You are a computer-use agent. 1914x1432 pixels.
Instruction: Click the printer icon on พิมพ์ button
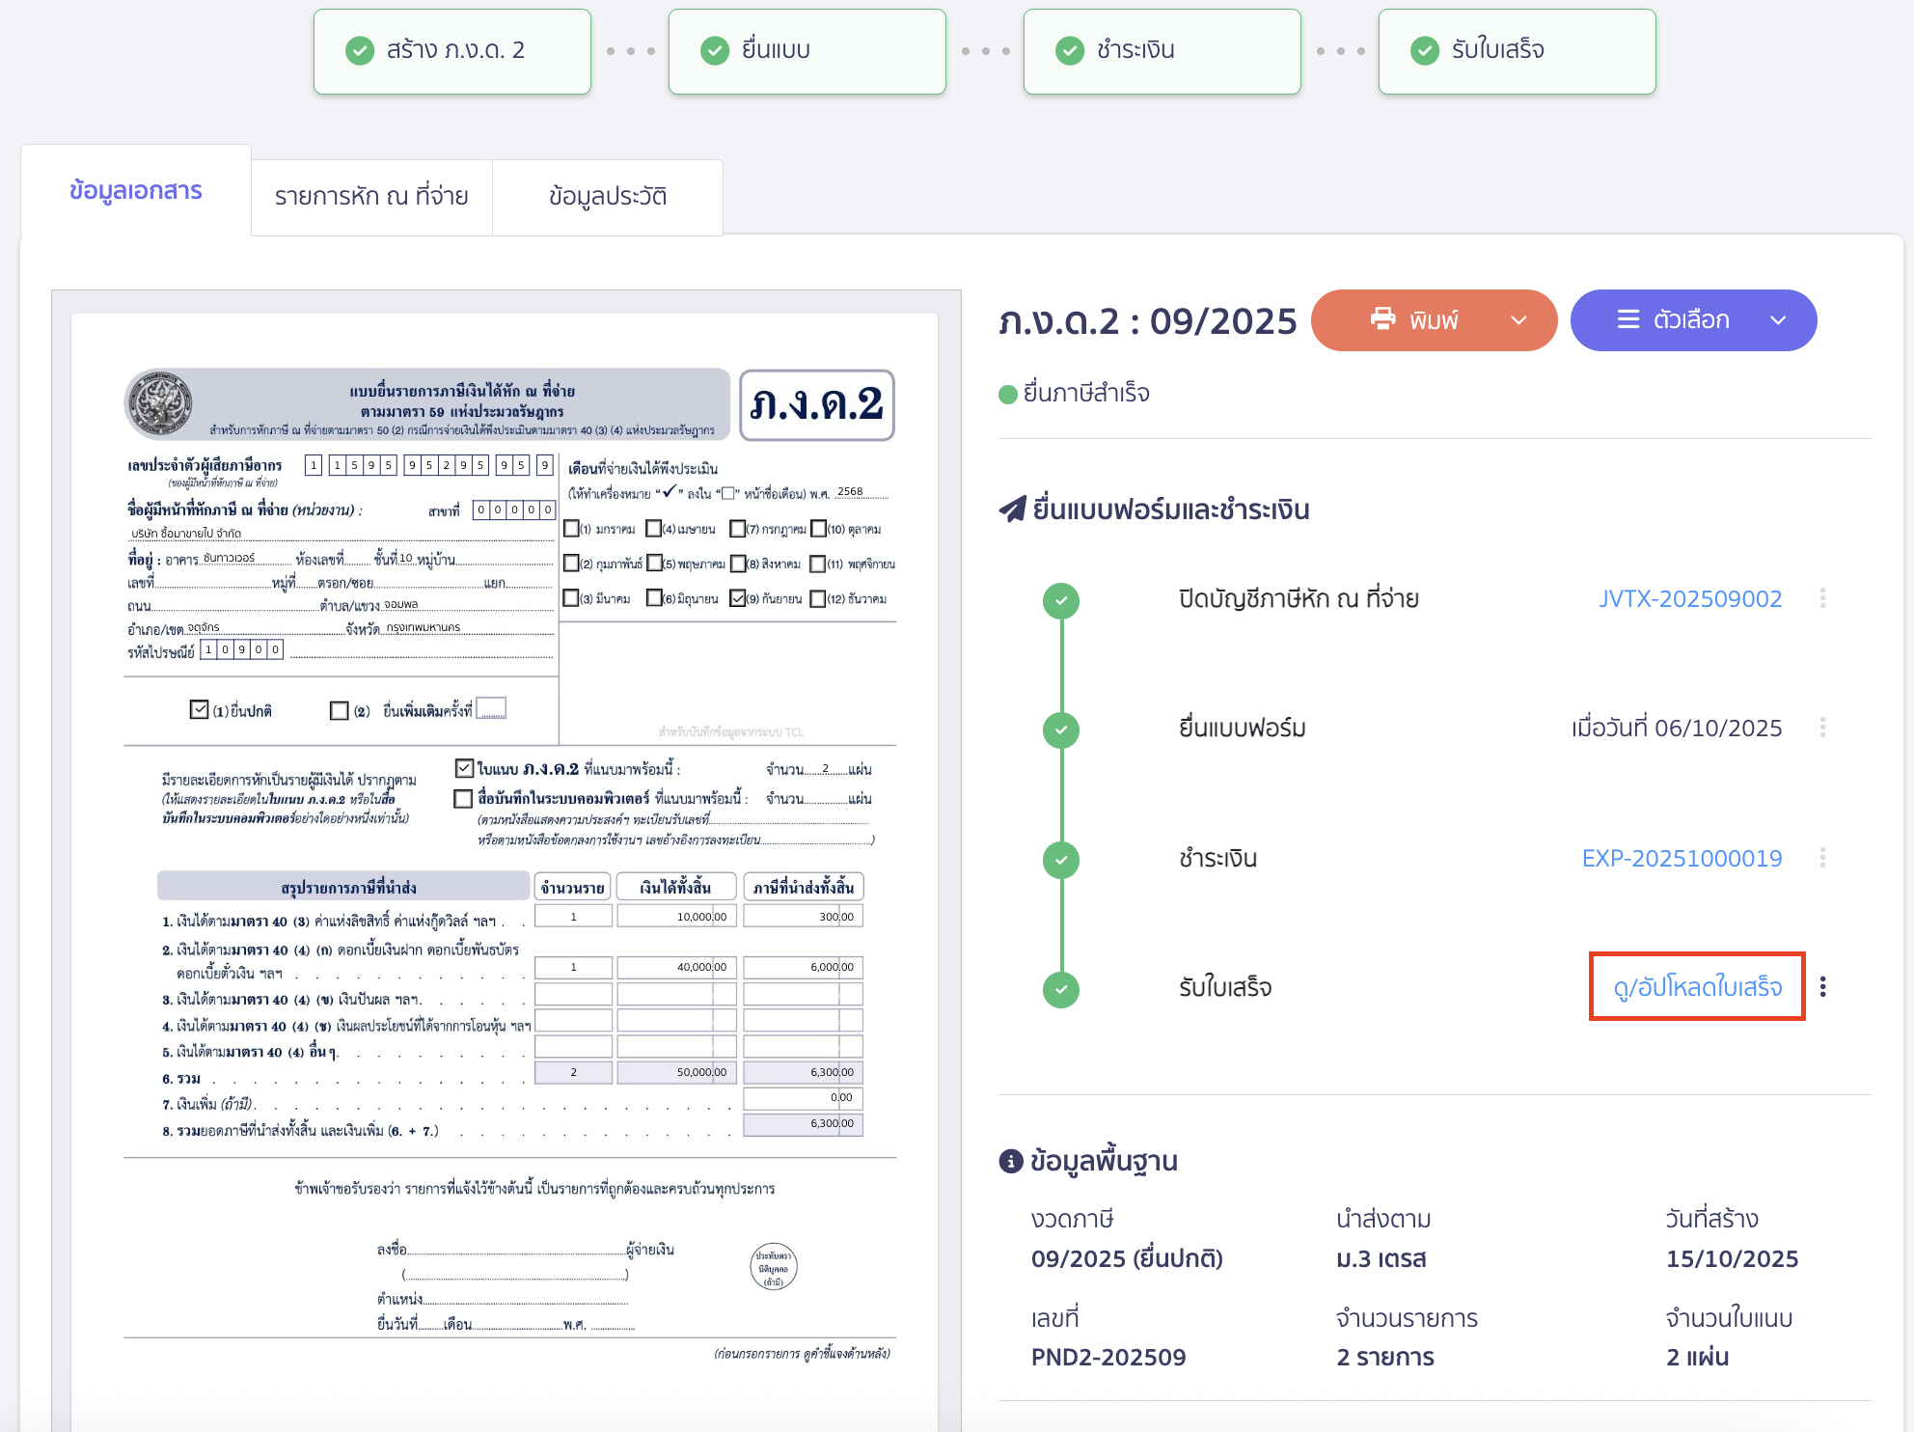pyautogui.click(x=1382, y=319)
